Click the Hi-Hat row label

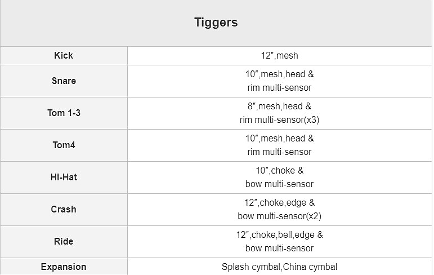point(64,177)
